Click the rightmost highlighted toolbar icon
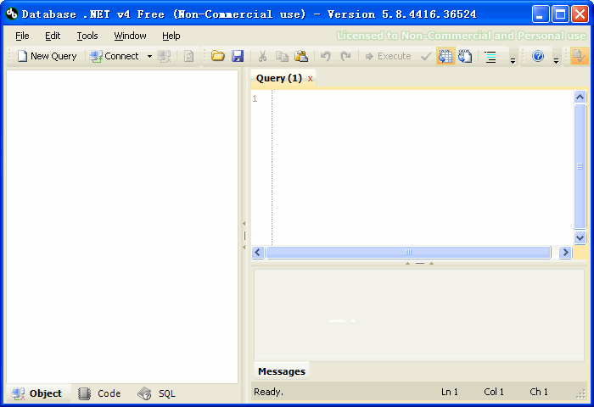594x407 pixels. click(x=578, y=56)
